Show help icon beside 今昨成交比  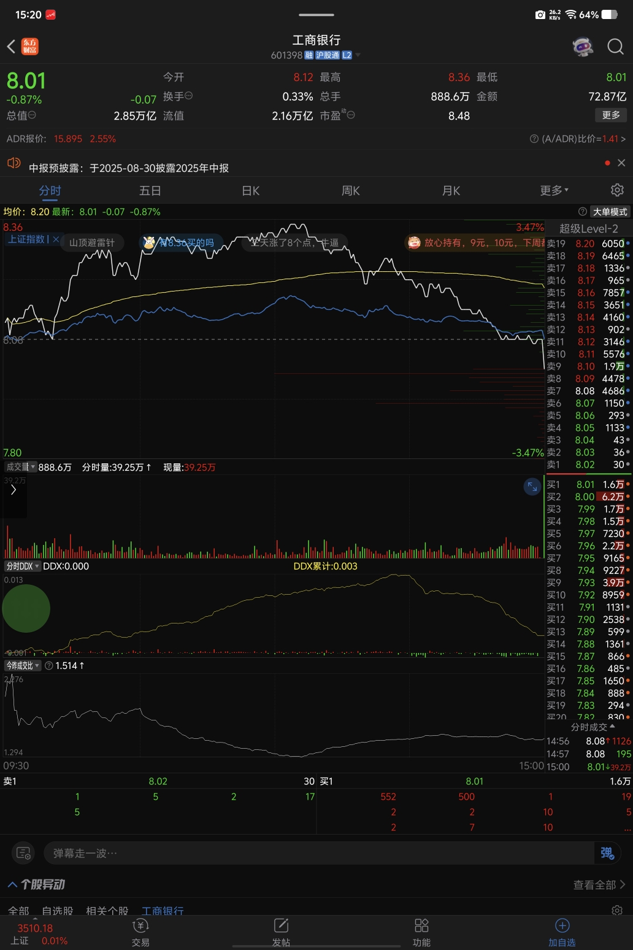pyautogui.click(x=48, y=665)
